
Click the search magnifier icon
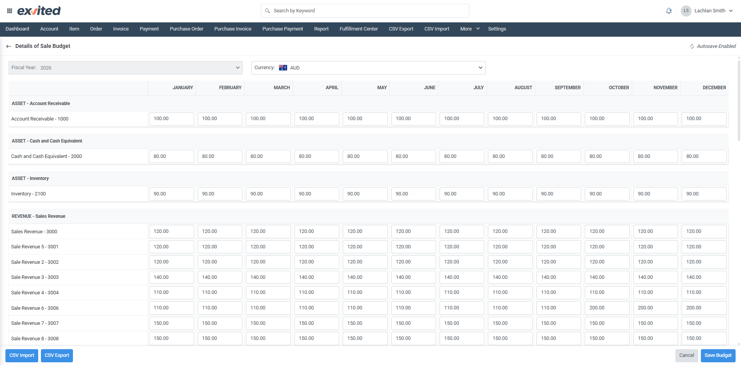pos(267,11)
